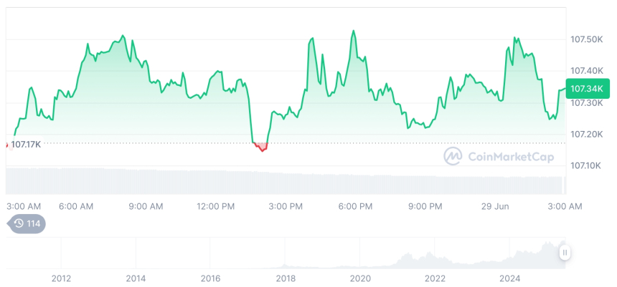Click the CoinMarketCap logo watermark
The height and width of the screenshot is (287, 617).
click(x=453, y=156)
